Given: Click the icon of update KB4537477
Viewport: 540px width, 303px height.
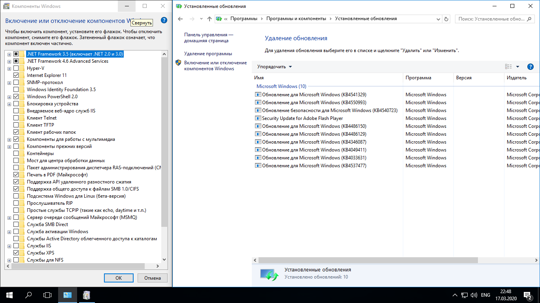Looking at the screenshot, I should (258, 166).
